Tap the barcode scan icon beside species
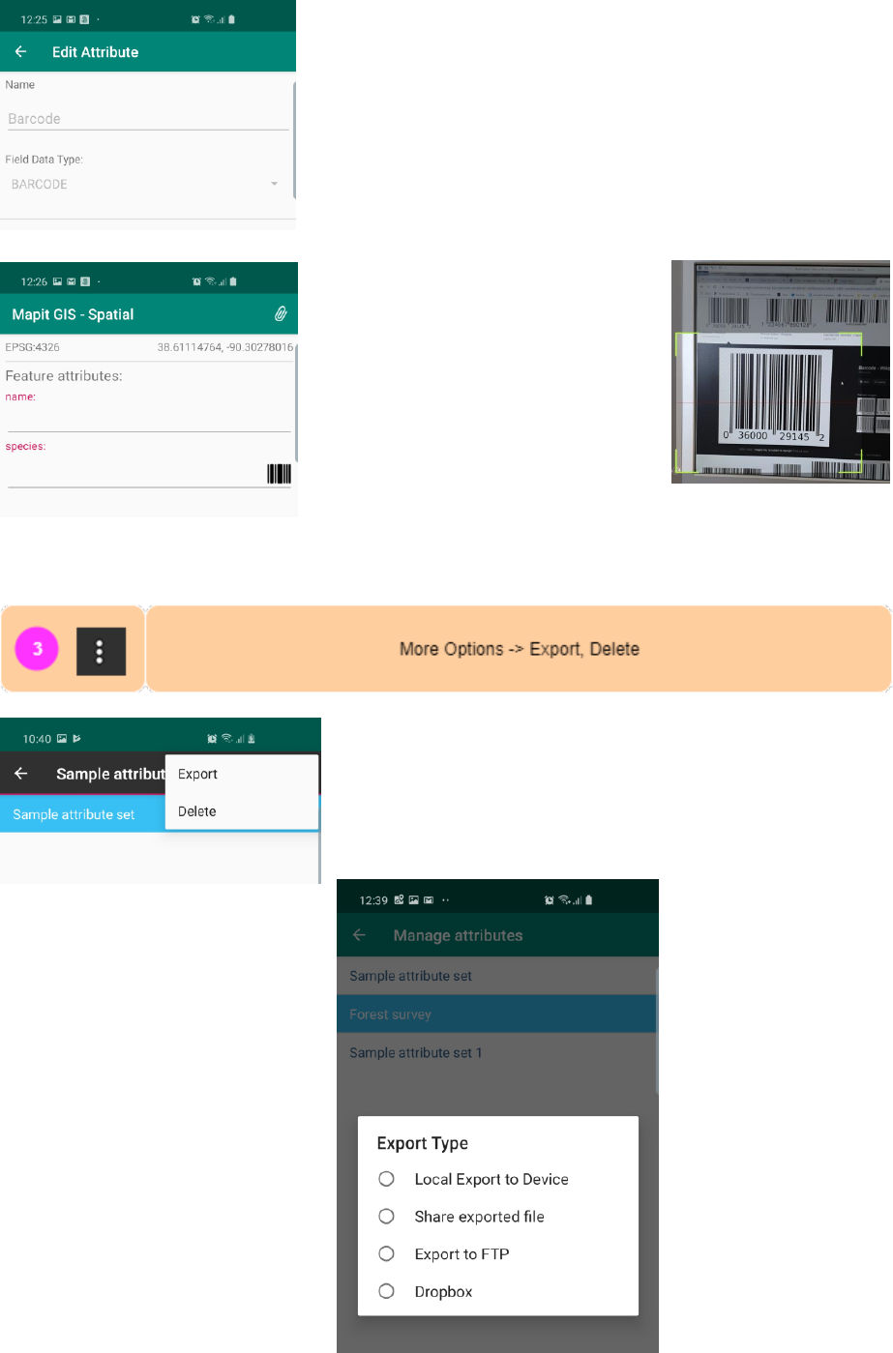Screen dimensions: 893x1353 coord(279,473)
